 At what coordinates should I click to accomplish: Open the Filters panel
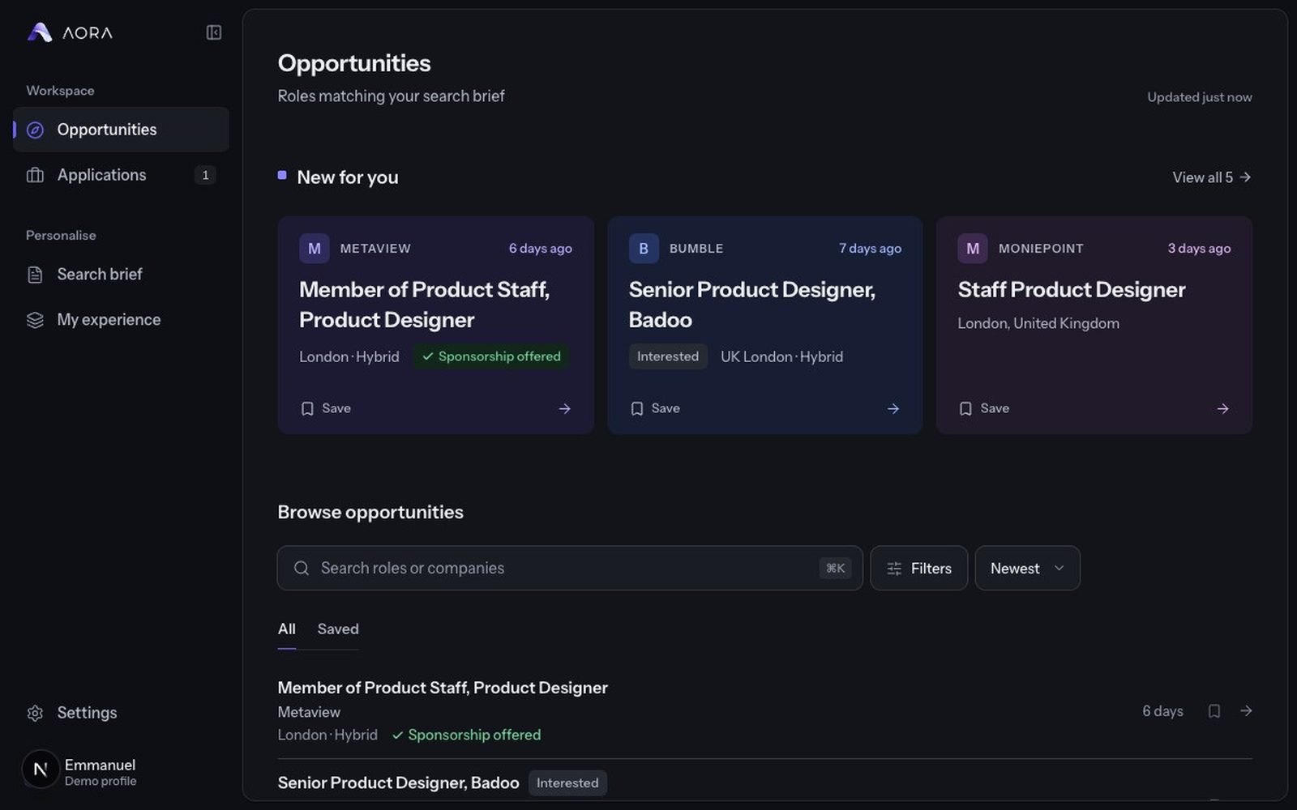click(x=919, y=569)
